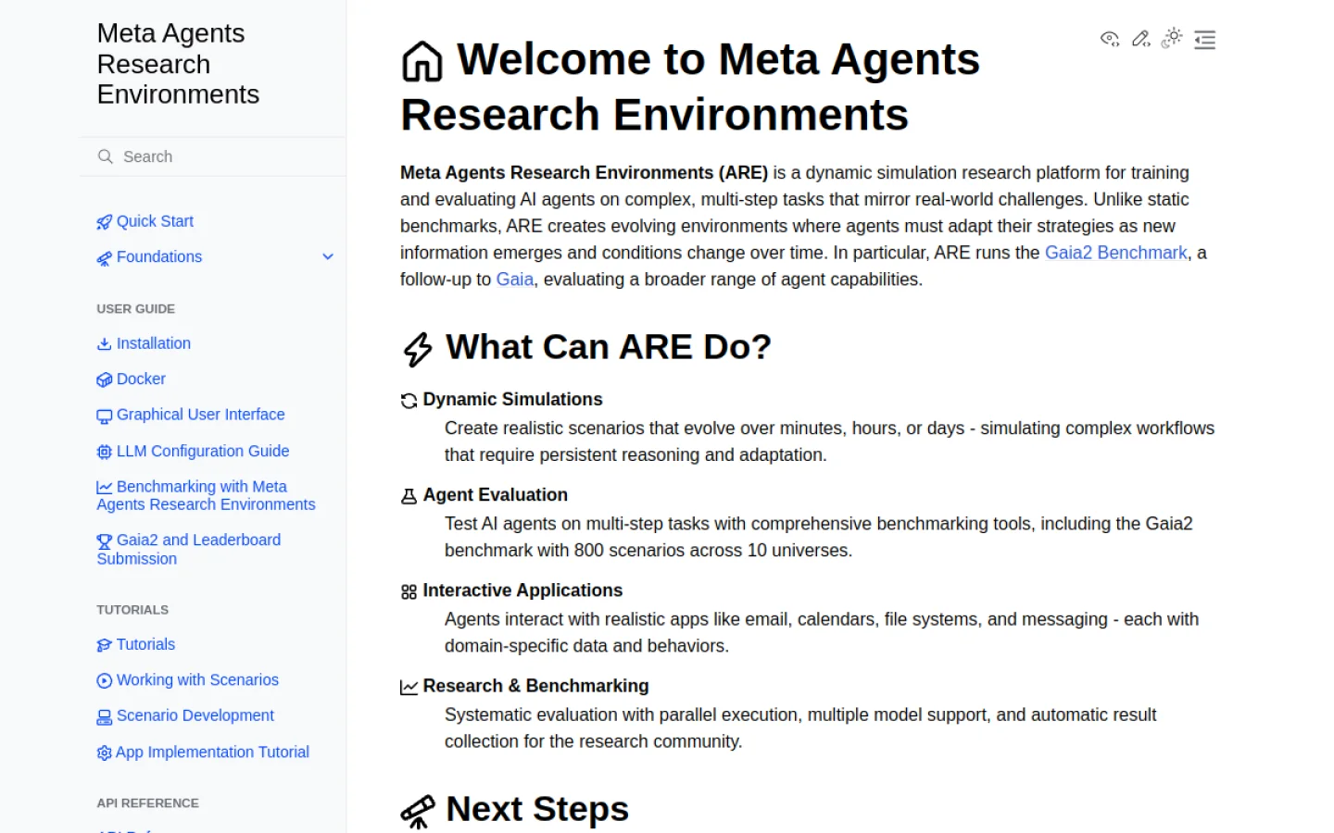Click the TUTORIALS section caption
The width and height of the screenshot is (1334, 833).
click(x=132, y=610)
